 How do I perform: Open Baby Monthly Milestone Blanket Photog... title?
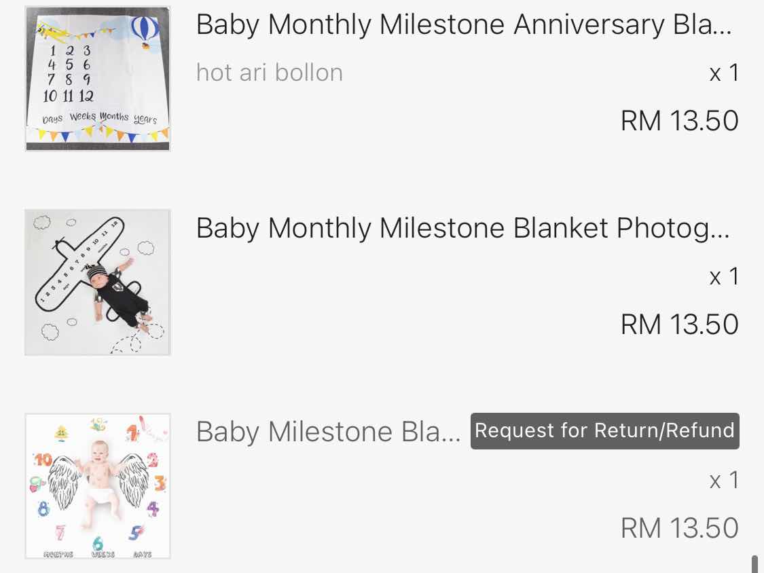point(463,228)
